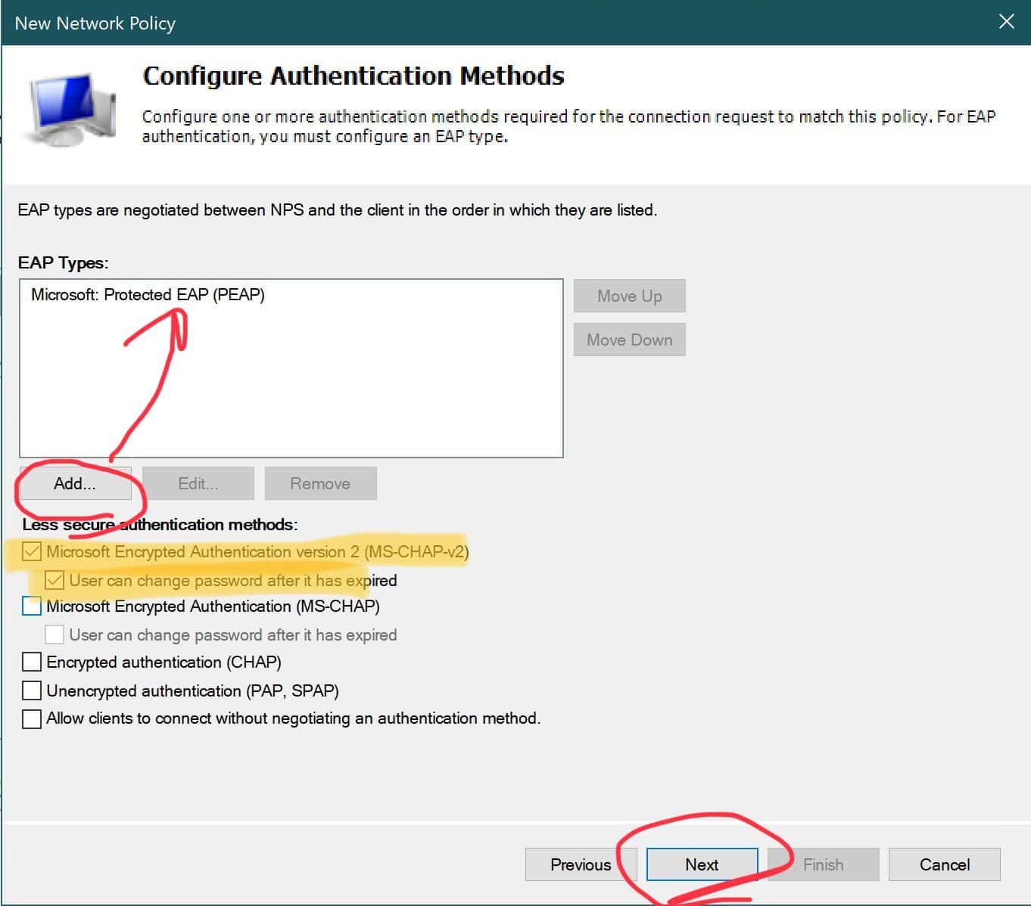
Task: Toggle password change option under MS-CHAP-v2
Action: [55, 581]
